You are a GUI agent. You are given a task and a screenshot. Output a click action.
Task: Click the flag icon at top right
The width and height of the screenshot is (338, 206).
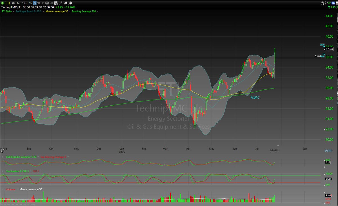tap(326, 3)
